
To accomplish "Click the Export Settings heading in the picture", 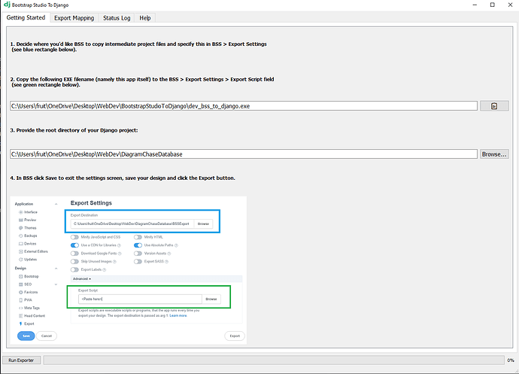I will 91,203.
